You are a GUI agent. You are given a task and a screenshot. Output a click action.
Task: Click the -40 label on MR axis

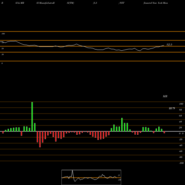181,145
